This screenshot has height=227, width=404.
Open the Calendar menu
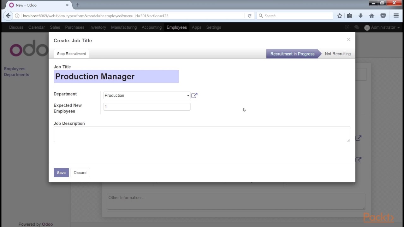37,27
